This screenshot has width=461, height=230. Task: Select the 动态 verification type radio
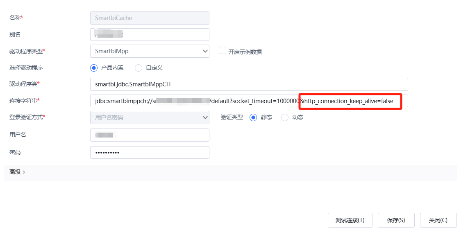pyautogui.click(x=285, y=117)
